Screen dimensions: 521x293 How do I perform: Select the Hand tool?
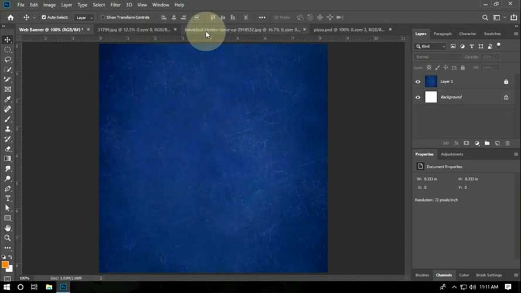[x=8, y=228]
